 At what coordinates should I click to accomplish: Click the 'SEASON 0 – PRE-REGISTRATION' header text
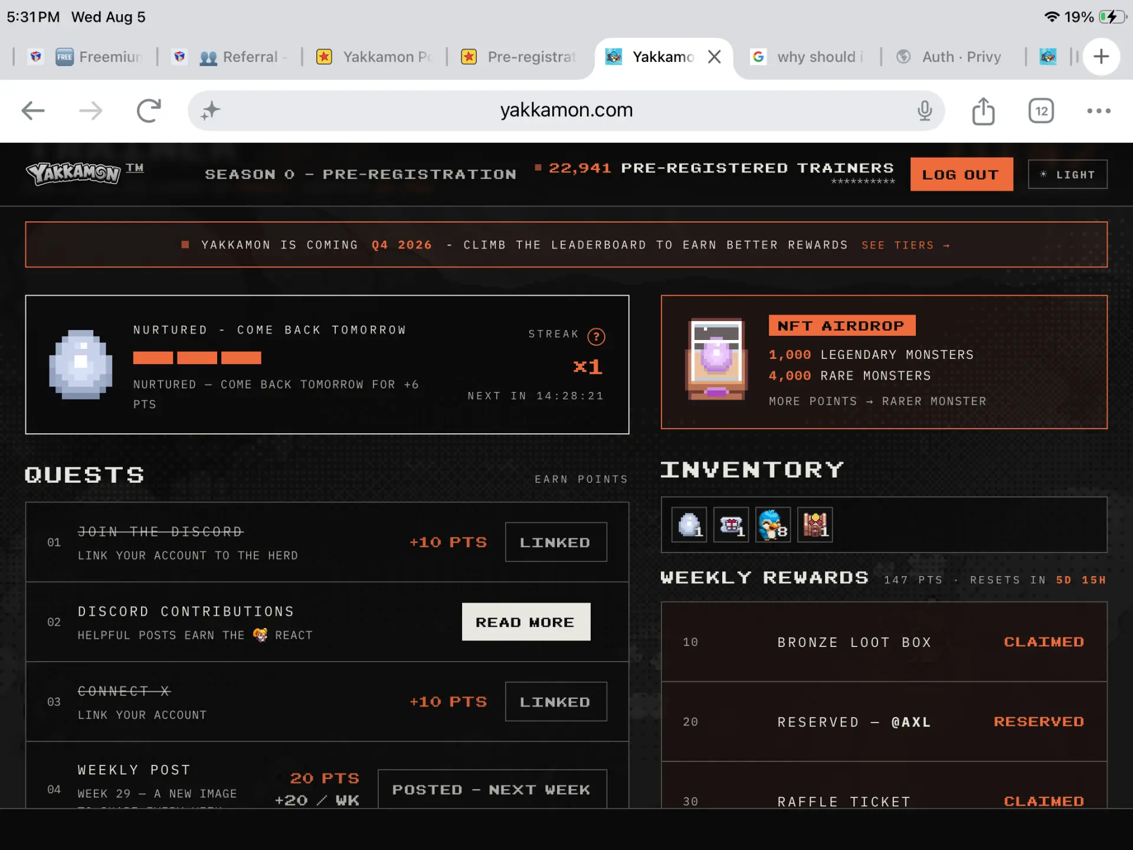[x=361, y=174]
